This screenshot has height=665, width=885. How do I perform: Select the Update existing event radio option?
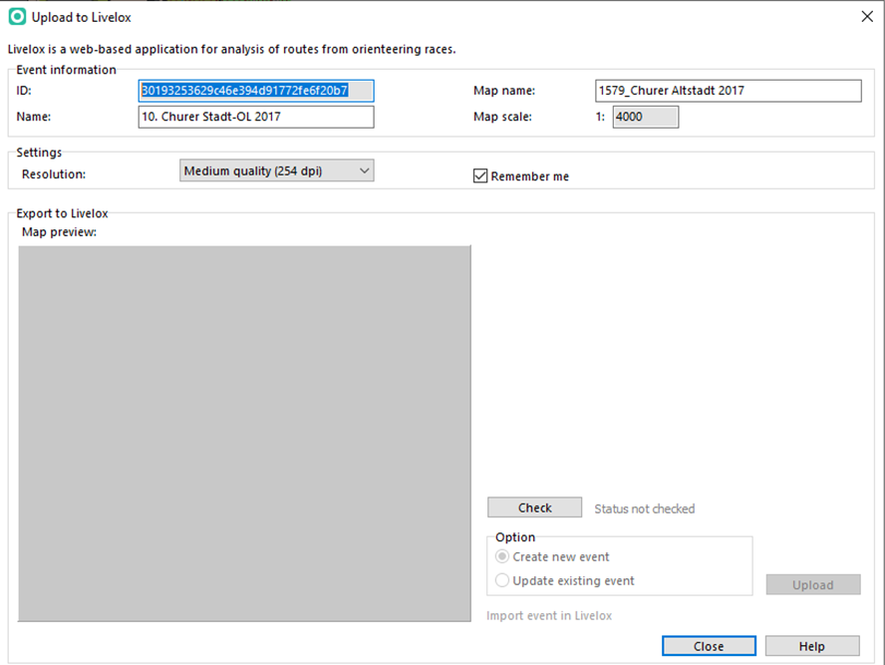(501, 580)
